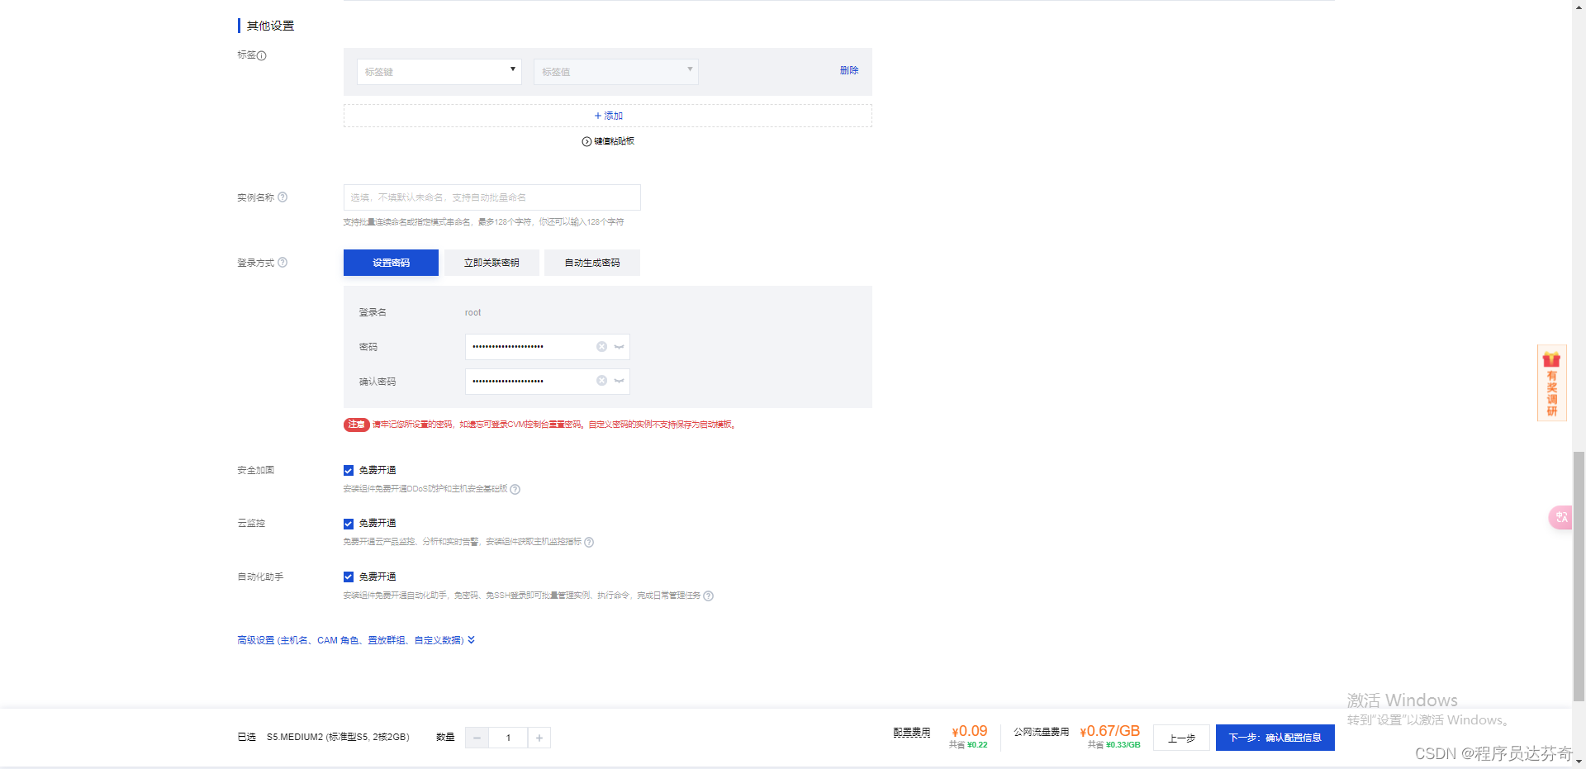Click the ¥0.67/GB traffic fee value
The image size is (1586, 769).
click(1110, 731)
